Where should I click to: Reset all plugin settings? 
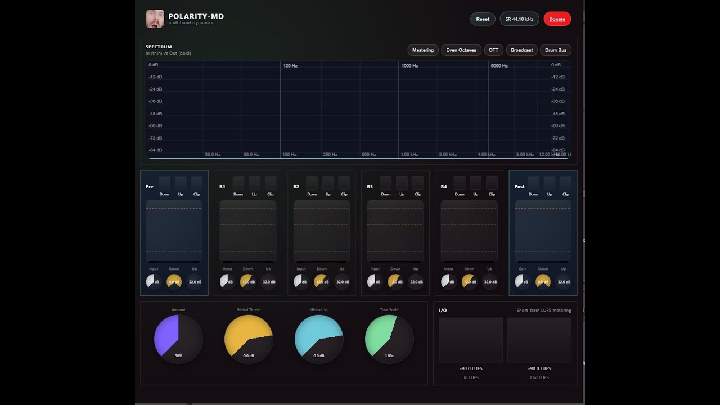(483, 19)
